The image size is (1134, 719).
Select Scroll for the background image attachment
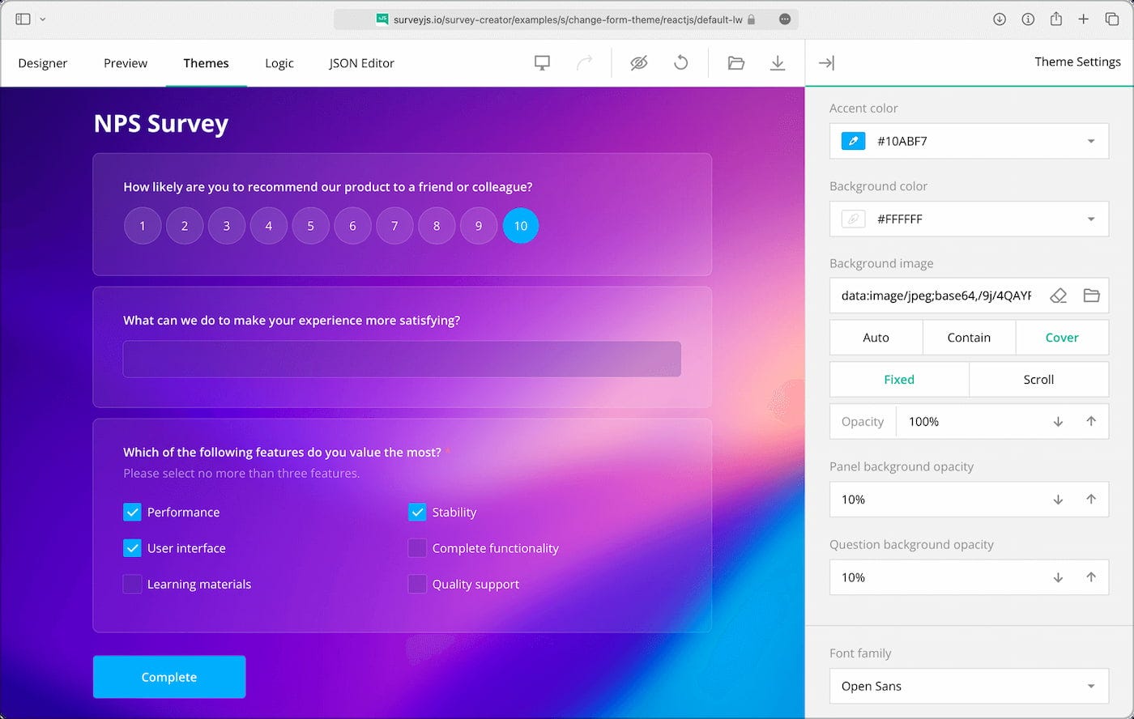pyautogui.click(x=1038, y=379)
